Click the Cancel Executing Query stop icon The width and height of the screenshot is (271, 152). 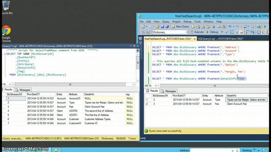point(222,32)
